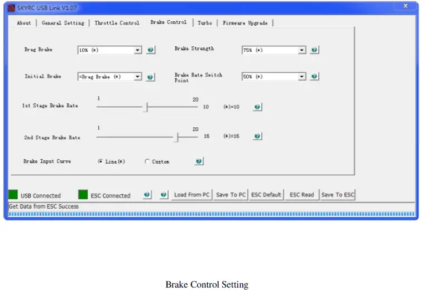Open help for Drag Brake setting
The width and height of the screenshot is (421, 292).
pos(151,50)
